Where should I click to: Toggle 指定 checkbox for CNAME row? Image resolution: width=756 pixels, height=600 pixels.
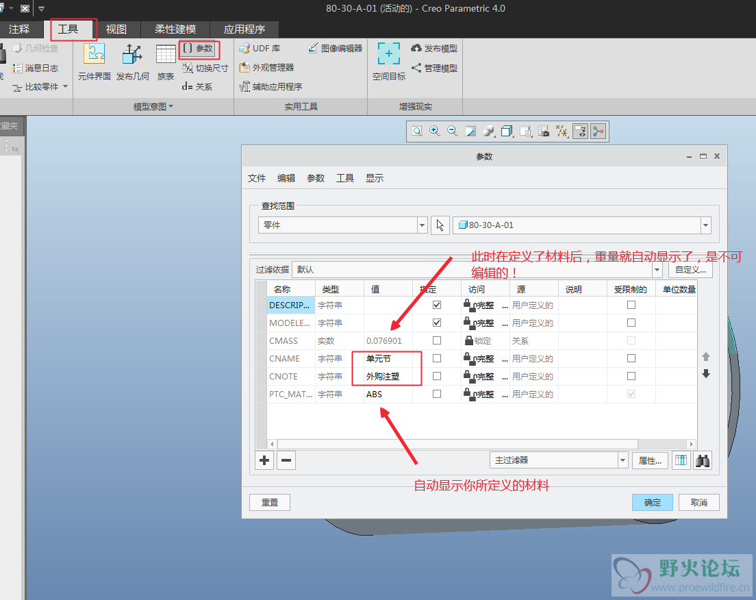(437, 358)
